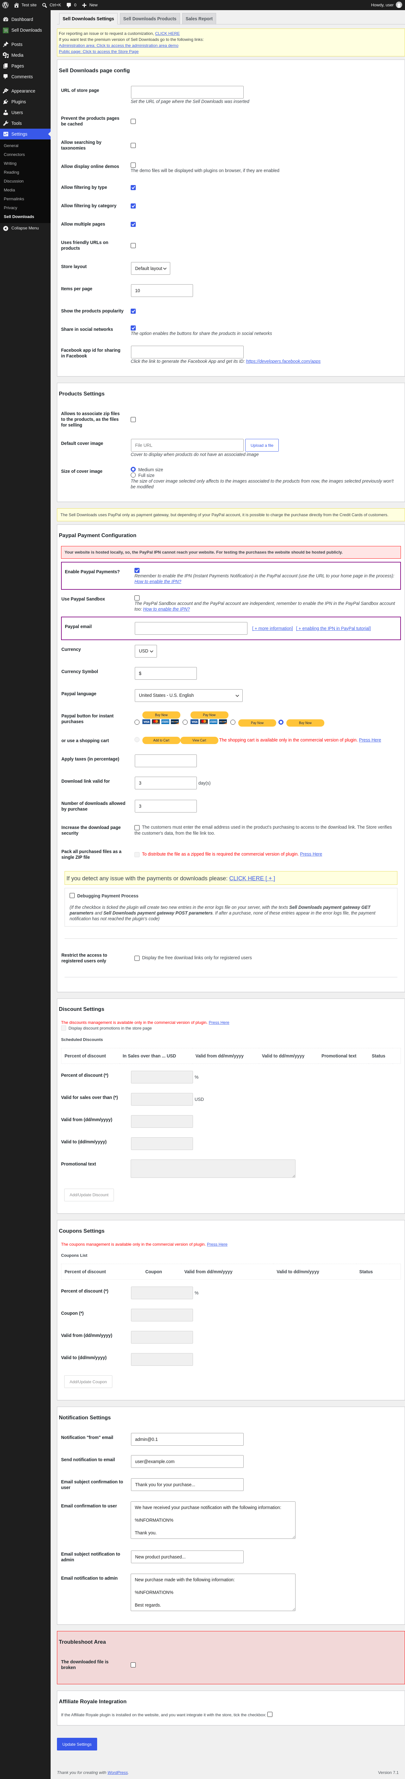Click the Collapse Menu arrow icon
This screenshot has height=1779, width=405.
5,228
